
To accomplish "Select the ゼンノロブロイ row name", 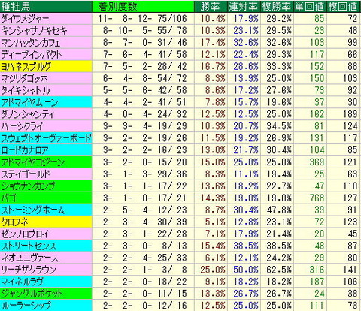I will [x=46, y=234].
